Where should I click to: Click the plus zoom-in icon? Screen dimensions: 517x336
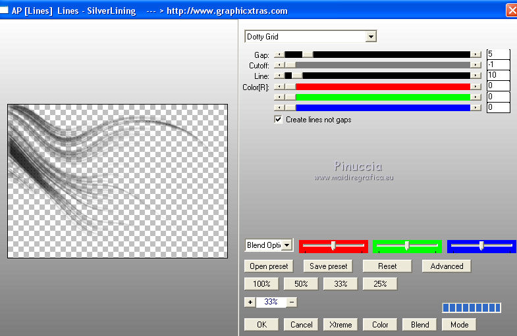(x=250, y=302)
